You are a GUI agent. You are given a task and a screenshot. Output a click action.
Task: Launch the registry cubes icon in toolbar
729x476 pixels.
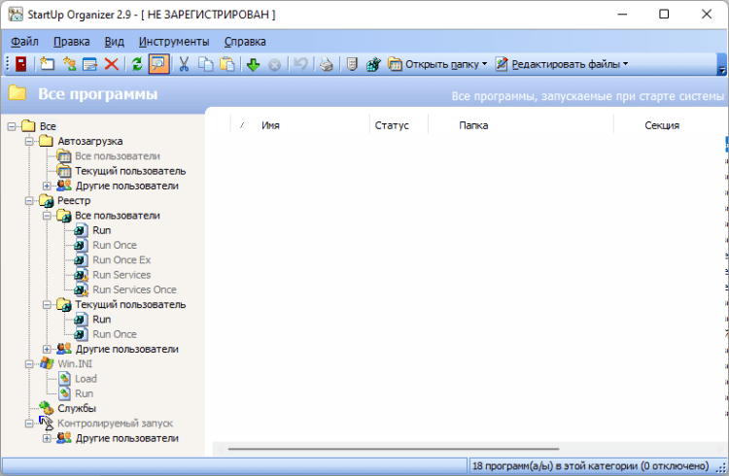[373, 64]
